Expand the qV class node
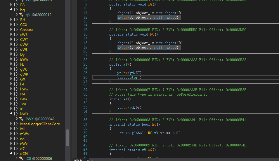The width and height of the screenshot is (279, 161). coord(17,15)
